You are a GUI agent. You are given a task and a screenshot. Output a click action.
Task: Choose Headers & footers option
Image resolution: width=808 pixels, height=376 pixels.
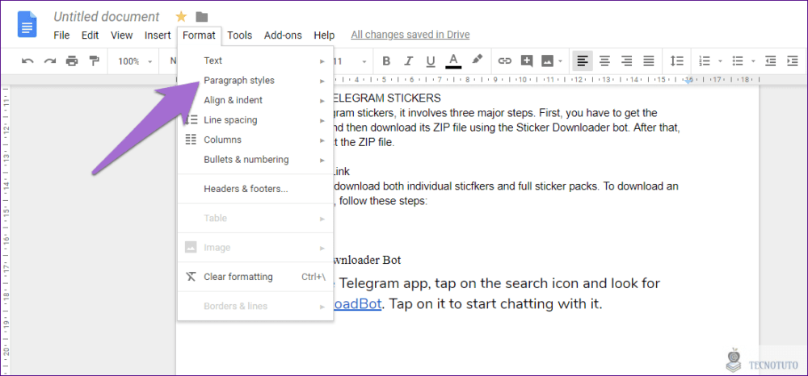255,189
